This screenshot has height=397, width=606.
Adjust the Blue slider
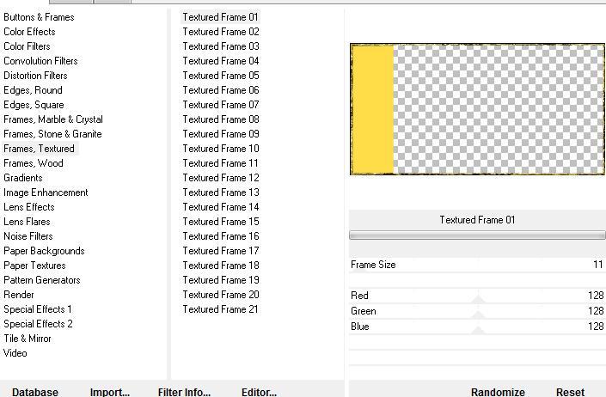(477, 327)
